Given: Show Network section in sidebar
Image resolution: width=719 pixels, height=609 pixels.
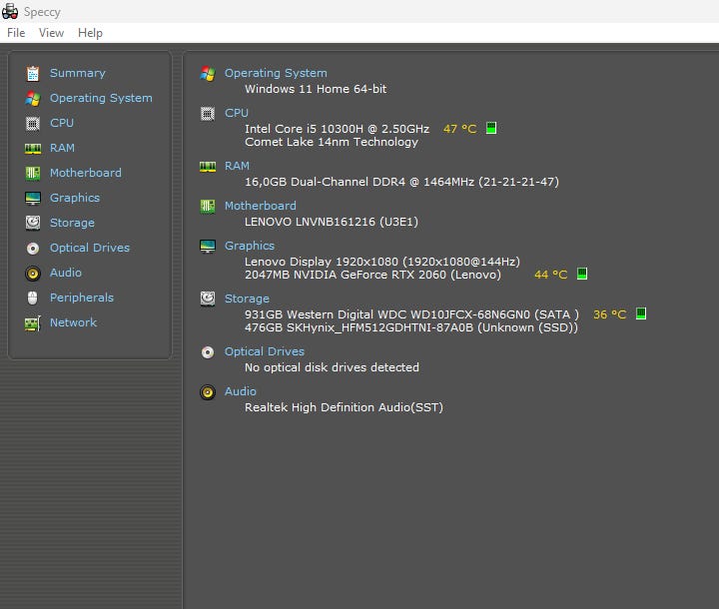Looking at the screenshot, I should (73, 322).
